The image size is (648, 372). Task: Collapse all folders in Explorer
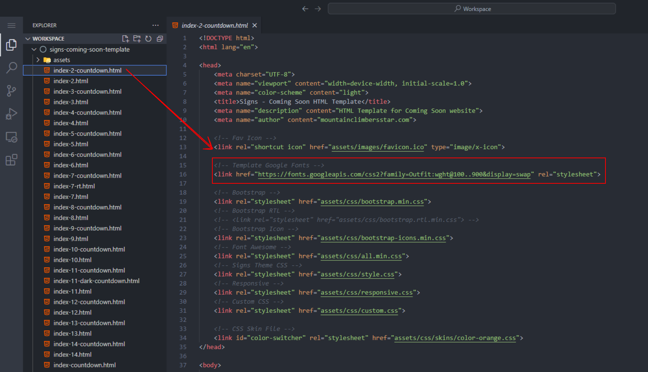pos(160,39)
